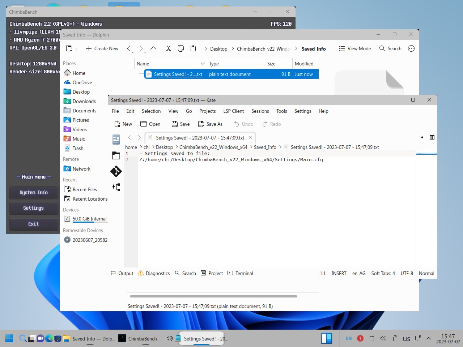This screenshot has width=463, height=347.
Task: Click View Mode in Dolphin toolbar
Action: 355,48
